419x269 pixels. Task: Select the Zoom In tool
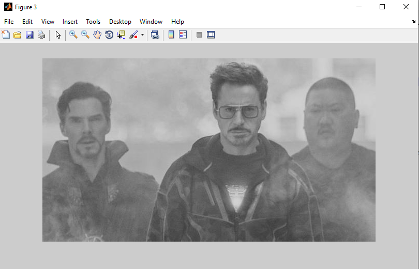(x=73, y=35)
